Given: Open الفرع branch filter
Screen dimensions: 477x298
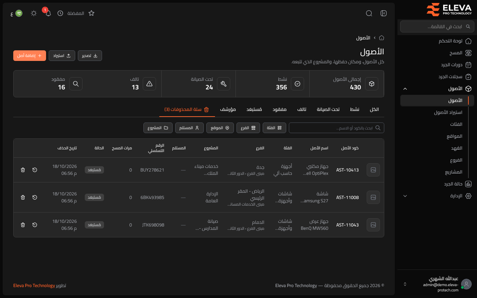Looking at the screenshot, I should [248, 128].
